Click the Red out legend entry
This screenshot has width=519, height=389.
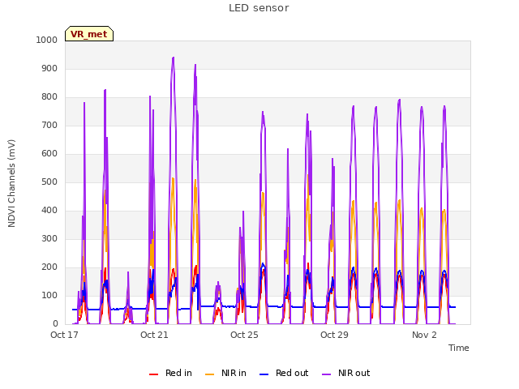(x=284, y=373)
